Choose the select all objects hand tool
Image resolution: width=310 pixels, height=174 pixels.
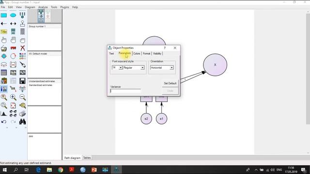tap(13, 40)
